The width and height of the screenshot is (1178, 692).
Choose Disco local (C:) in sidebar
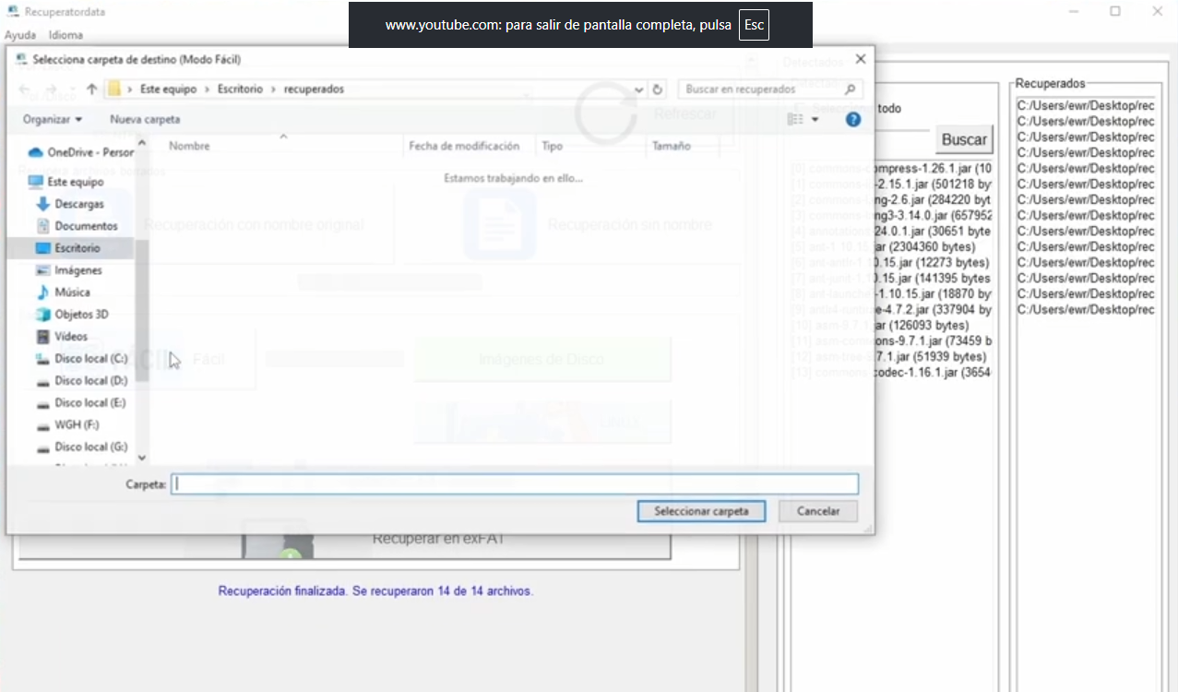pyautogui.click(x=90, y=359)
